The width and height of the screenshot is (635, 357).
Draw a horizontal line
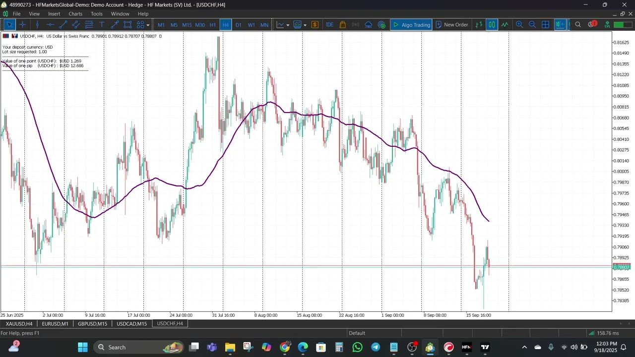50,25
